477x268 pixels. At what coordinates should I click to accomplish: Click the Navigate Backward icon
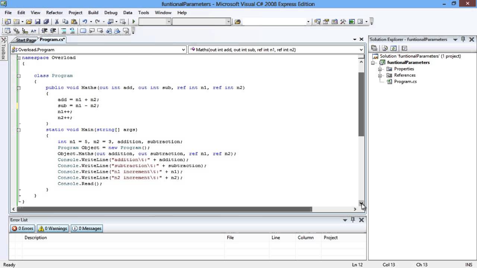(x=110, y=22)
